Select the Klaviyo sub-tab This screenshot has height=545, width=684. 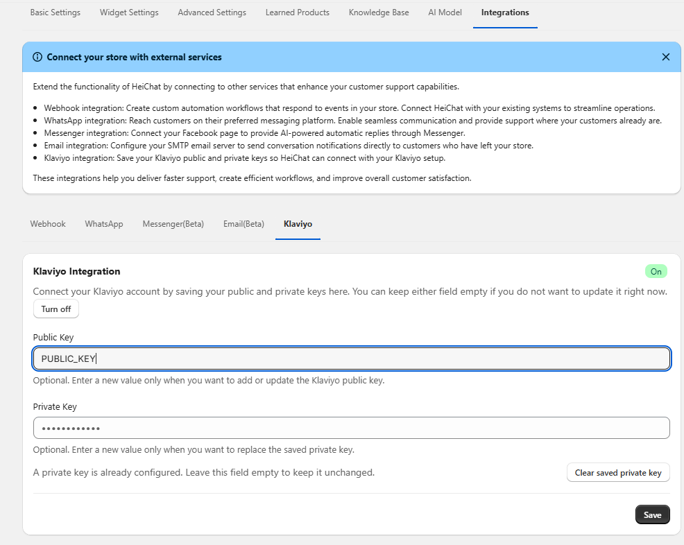(298, 224)
